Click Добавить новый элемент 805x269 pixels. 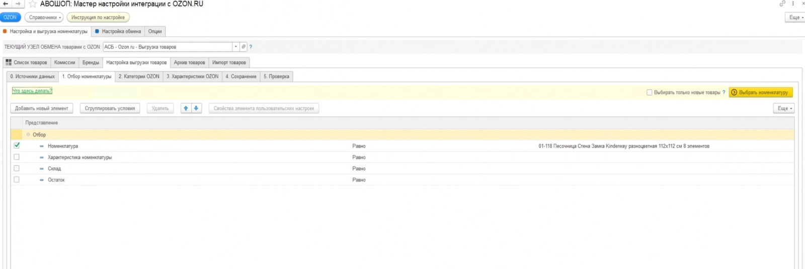point(42,108)
